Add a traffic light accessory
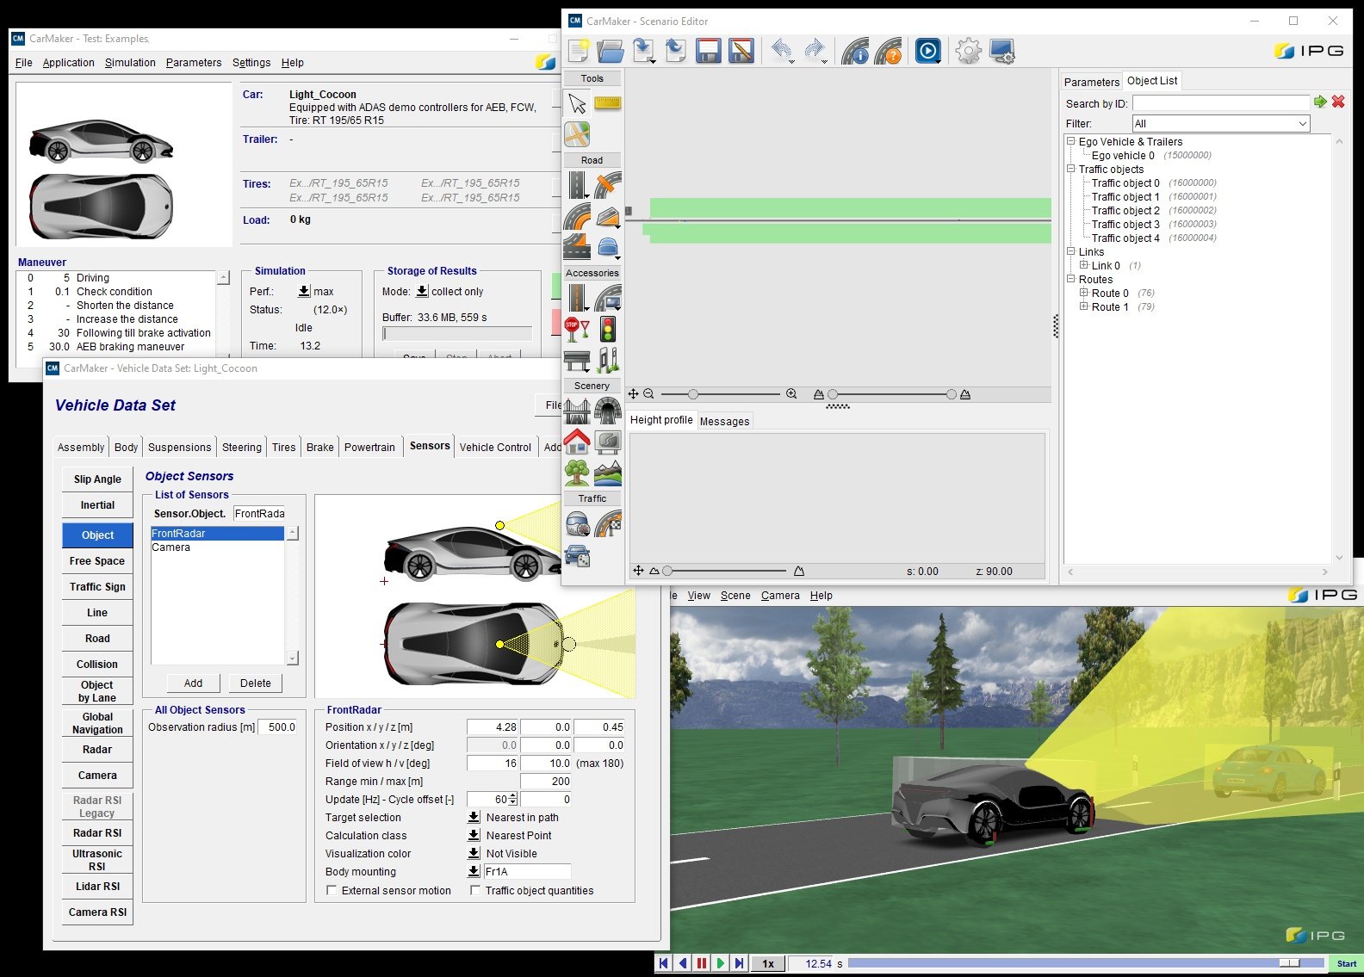 (608, 329)
